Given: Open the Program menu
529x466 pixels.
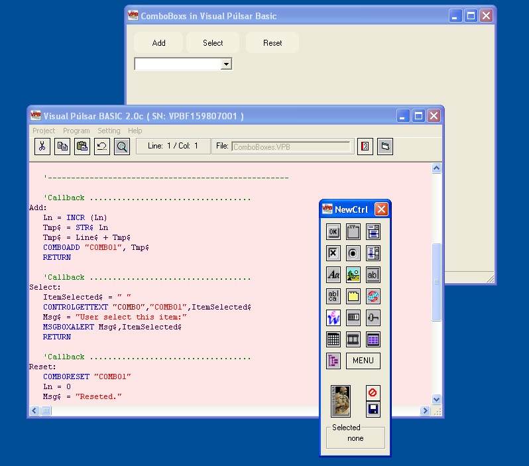Looking at the screenshot, I should click(76, 131).
